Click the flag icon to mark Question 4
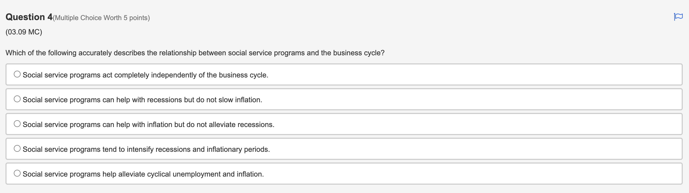The image size is (689, 193). pyautogui.click(x=679, y=17)
